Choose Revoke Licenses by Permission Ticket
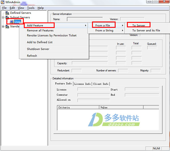170x151 pixels. click(x=52, y=35)
